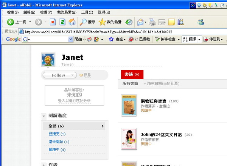Click the Edit page icon beside printer

tap(162, 22)
